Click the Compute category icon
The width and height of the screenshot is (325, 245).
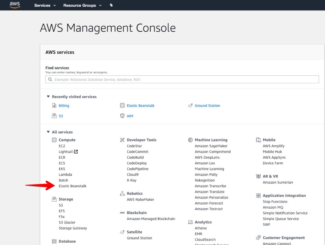coord(54,140)
